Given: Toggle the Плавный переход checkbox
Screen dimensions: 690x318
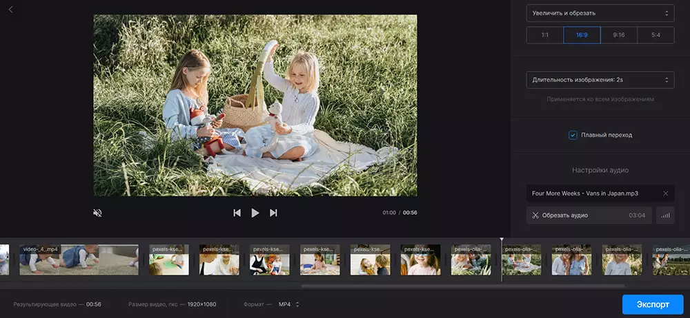Looking at the screenshot, I should [x=573, y=135].
